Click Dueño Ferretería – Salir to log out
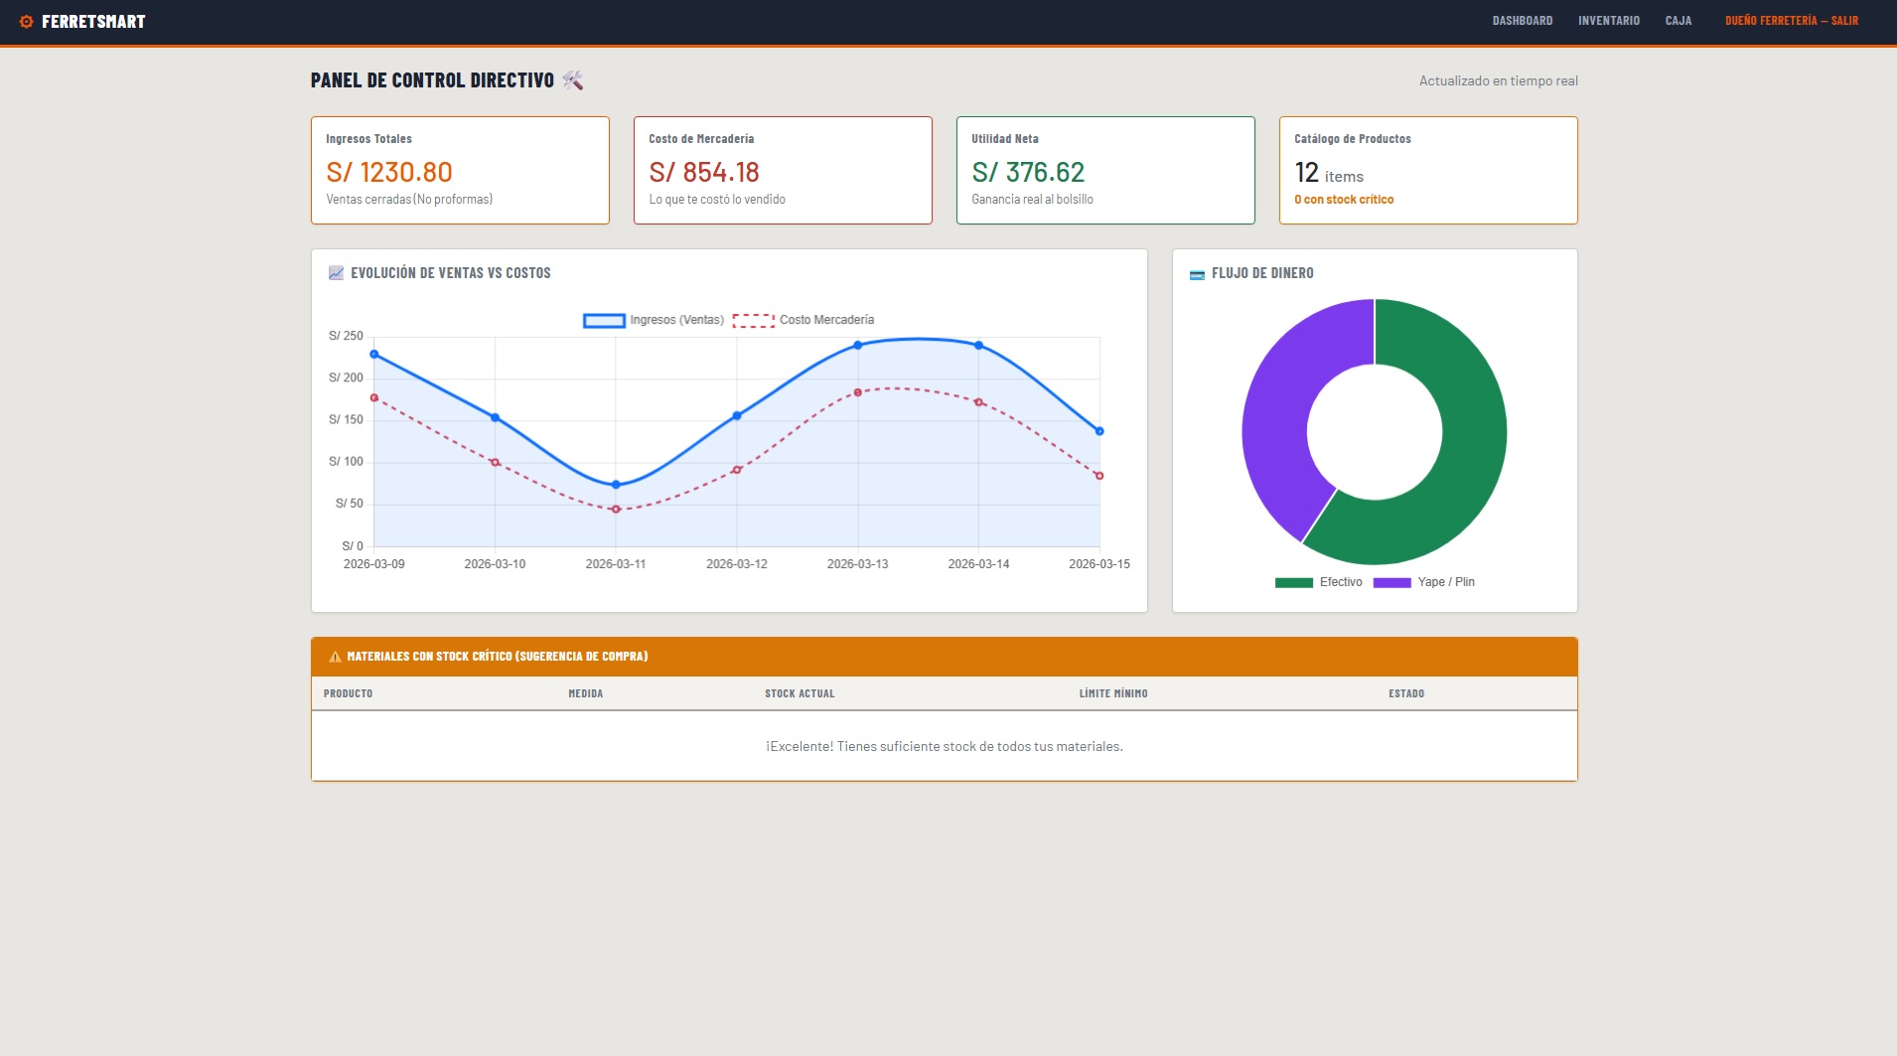 click(x=1791, y=21)
